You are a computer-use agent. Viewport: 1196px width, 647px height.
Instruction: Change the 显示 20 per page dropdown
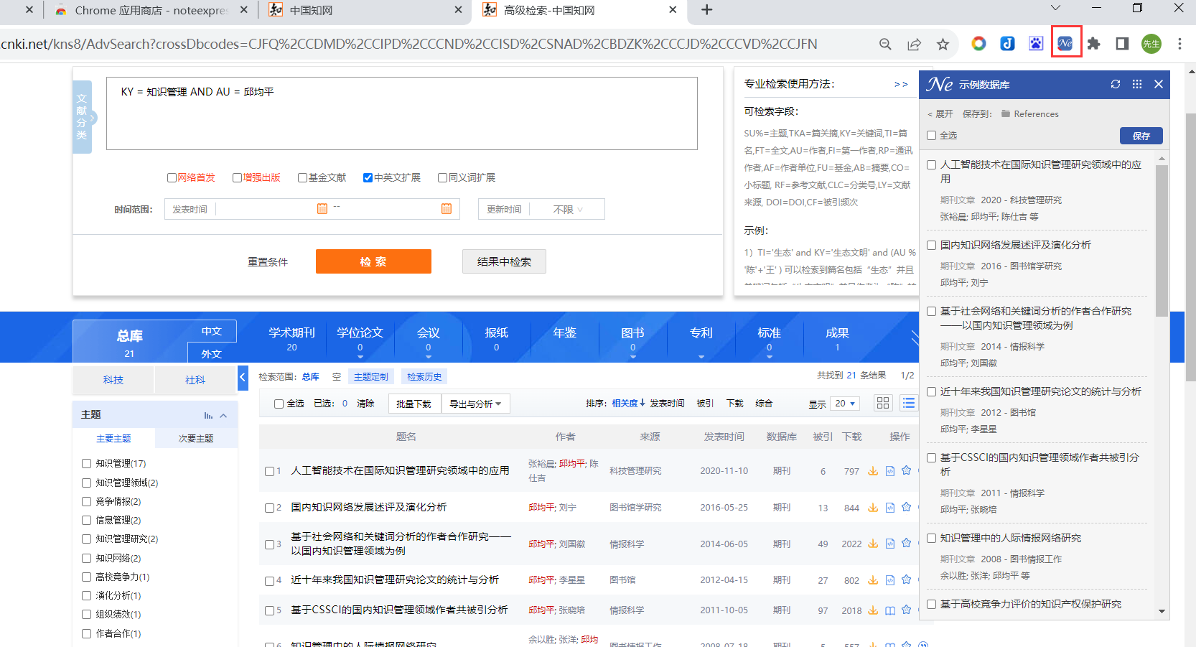(x=845, y=404)
